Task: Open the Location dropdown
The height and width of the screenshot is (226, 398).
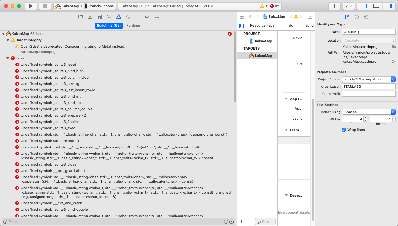Action: (x=369, y=40)
